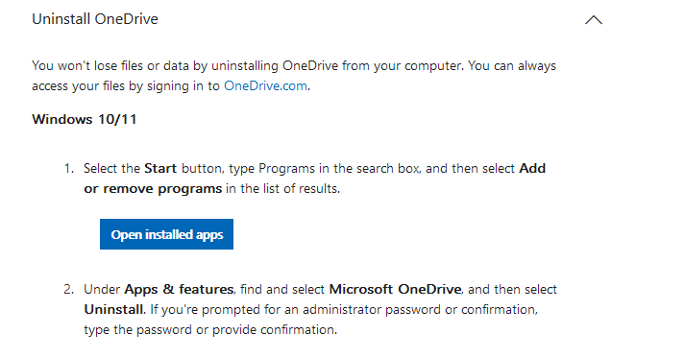Click the step number 2 list marker
Image resolution: width=685 pixels, height=358 pixels.
[x=69, y=290]
